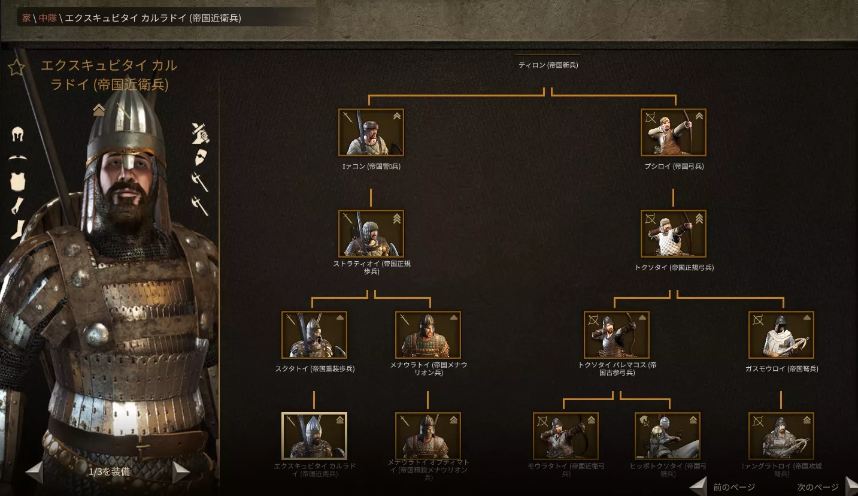
Task: Open the ストラティオイ (帝国正規歩兵) troop portrait
Action: [x=371, y=234]
